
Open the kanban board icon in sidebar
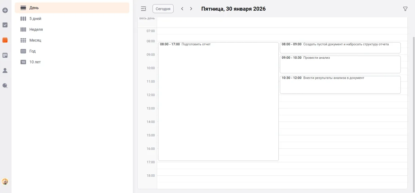[5, 55]
